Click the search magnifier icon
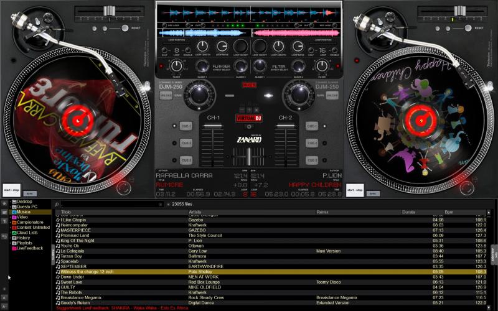Image resolution: width=498 pixels, height=311 pixels. tap(57, 205)
